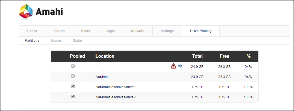Click total 24.9 GB in / row
Screen dimensions: 294x111
click(197, 67)
